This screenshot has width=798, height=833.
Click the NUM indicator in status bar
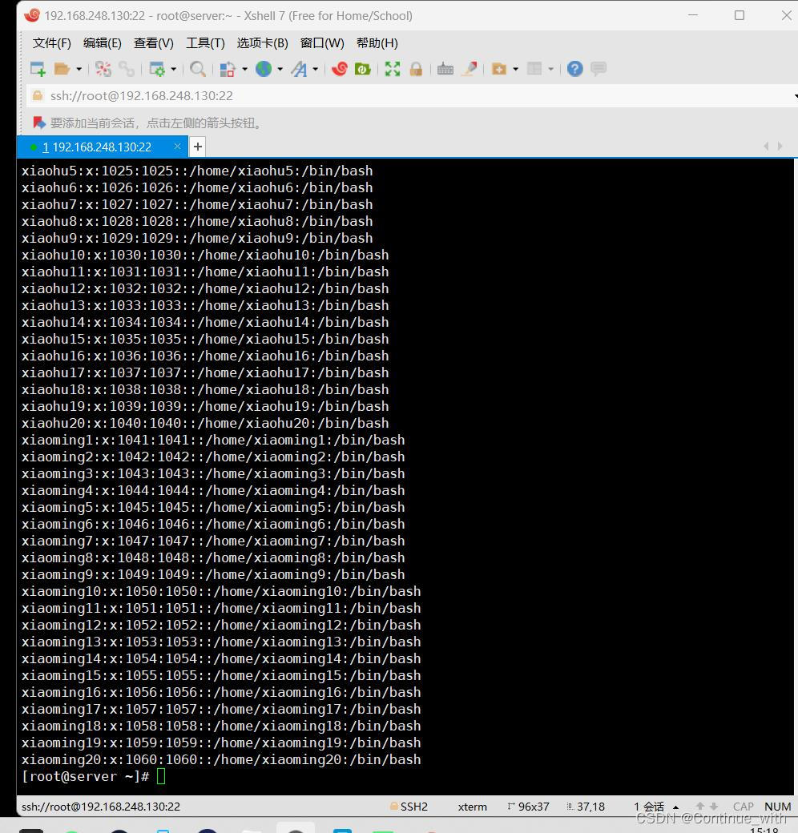[x=778, y=807]
